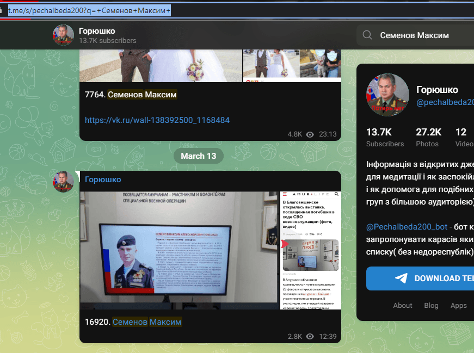
Task: Click the magnifier icon in the search box
Action: [367, 35]
